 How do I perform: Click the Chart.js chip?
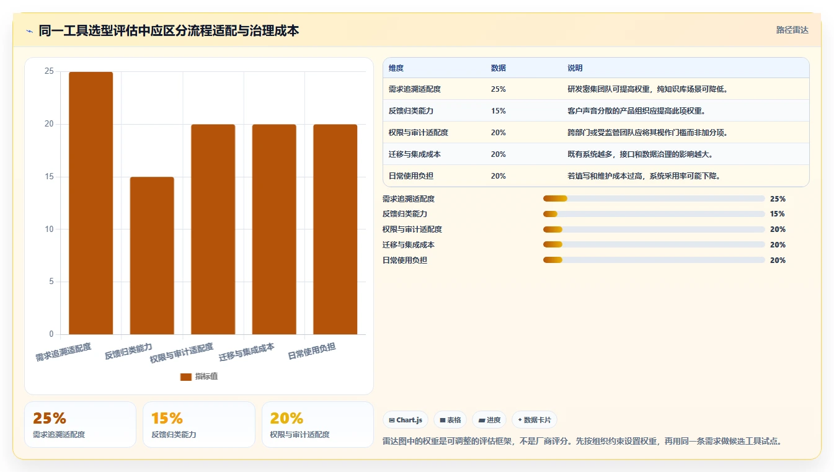coord(406,420)
